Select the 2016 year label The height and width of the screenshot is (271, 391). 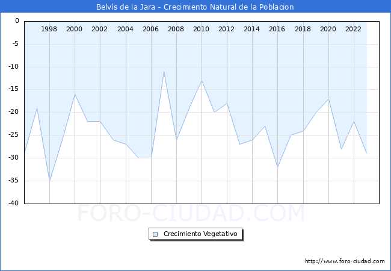click(x=277, y=29)
